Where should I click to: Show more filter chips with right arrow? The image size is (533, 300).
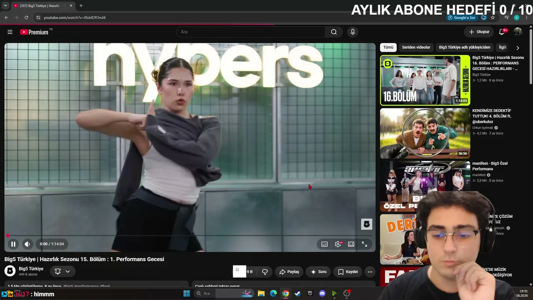(x=518, y=48)
